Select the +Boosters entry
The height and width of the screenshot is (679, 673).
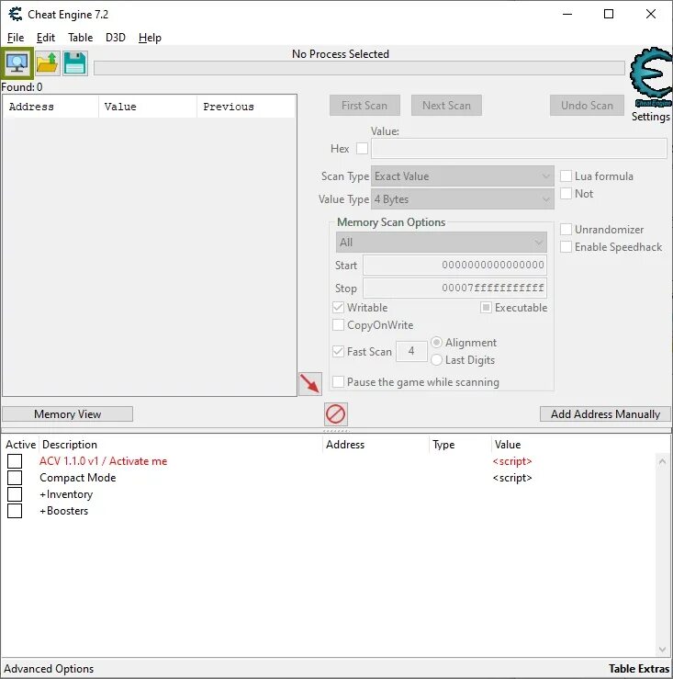pyautogui.click(x=64, y=511)
